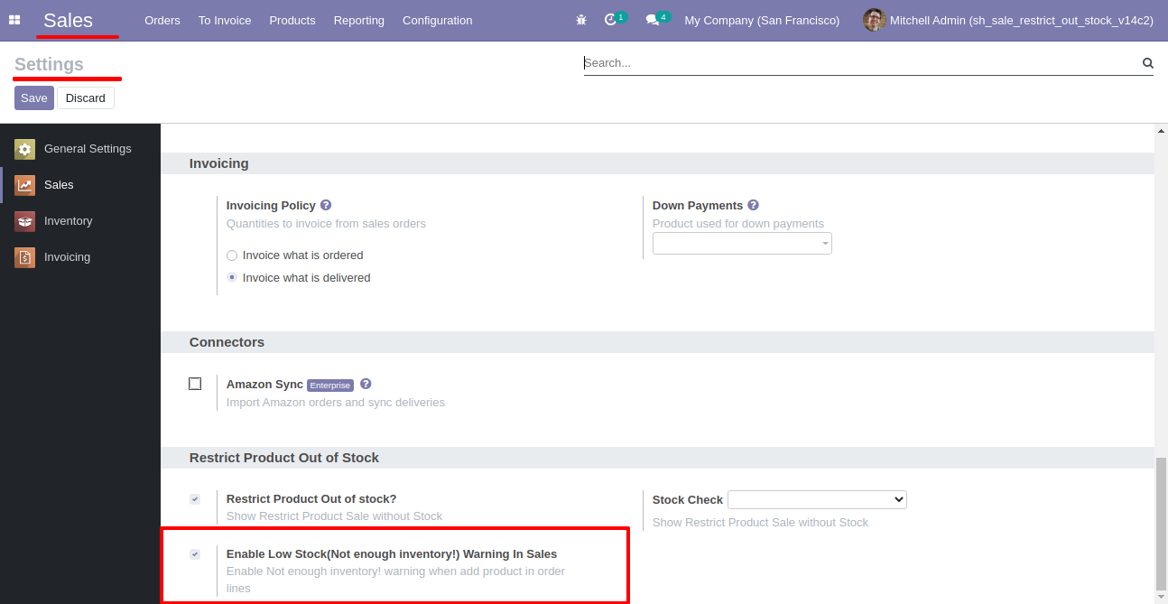
Task: Go to General Settings section
Action: pyautogui.click(x=80, y=149)
